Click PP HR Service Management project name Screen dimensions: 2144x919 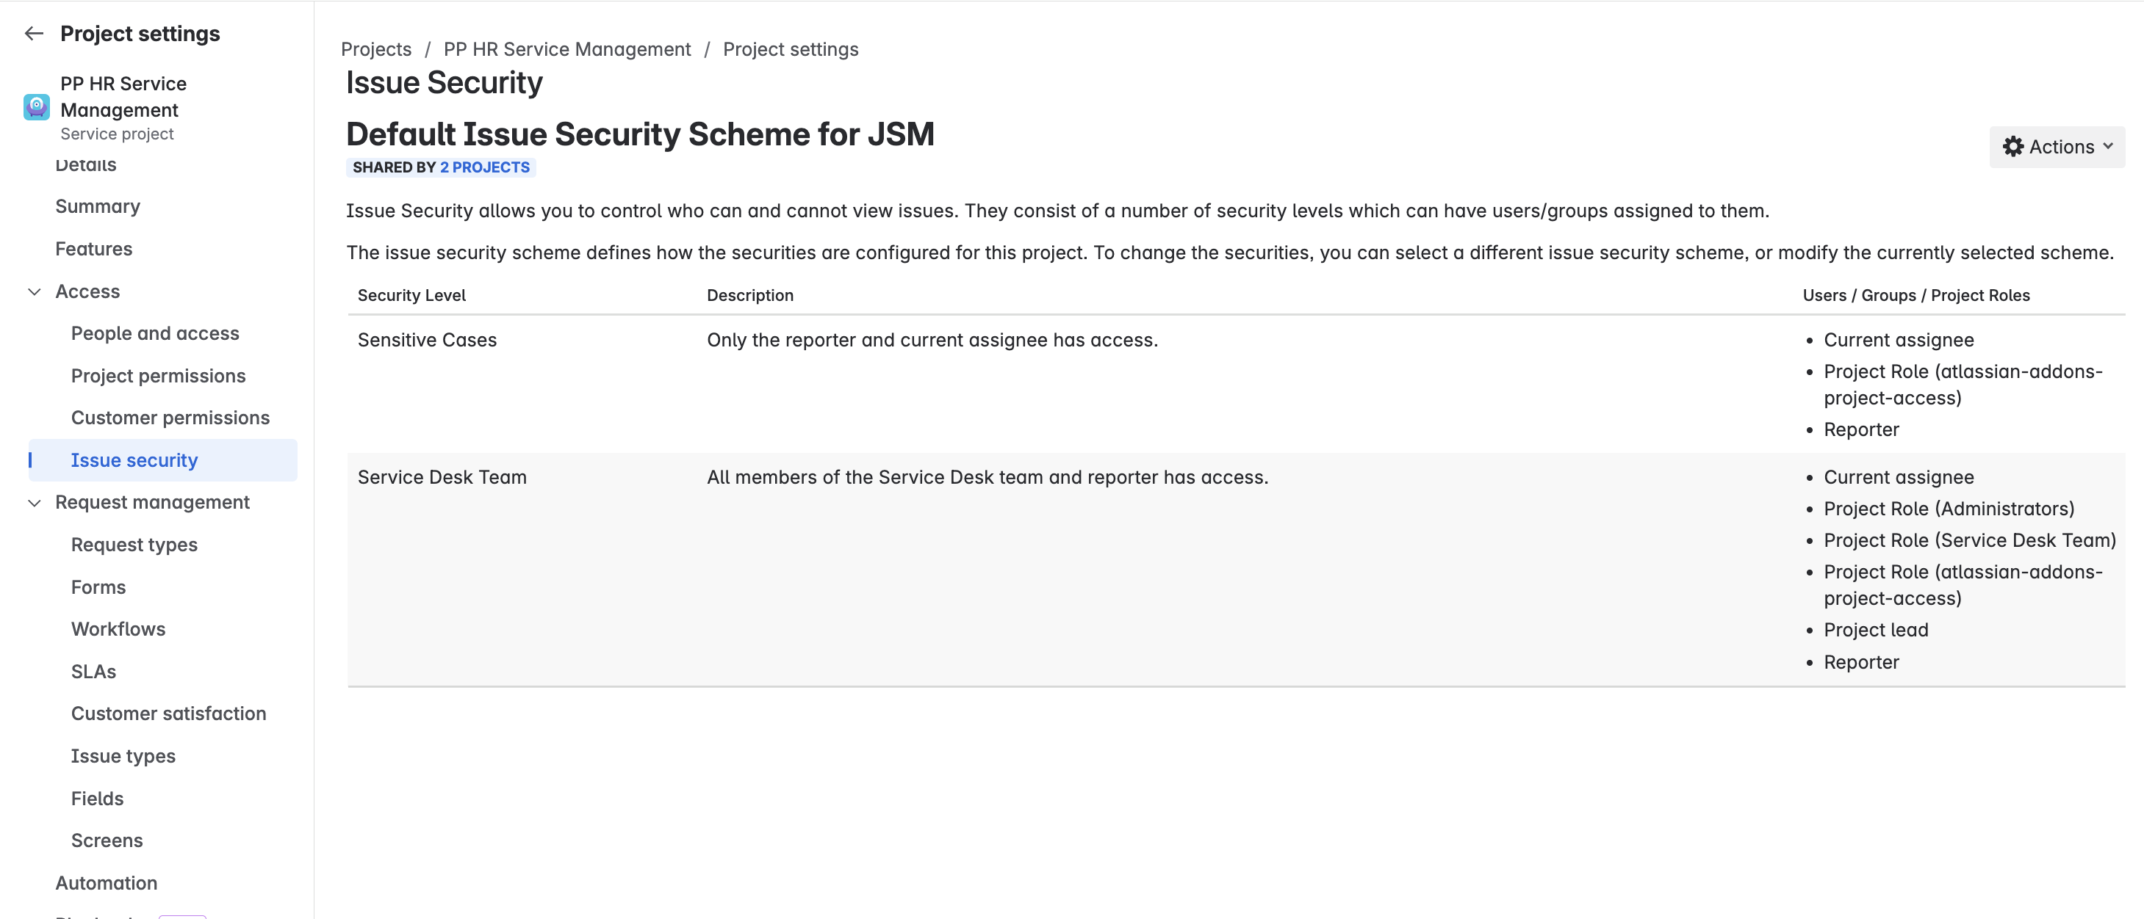click(x=123, y=96)
